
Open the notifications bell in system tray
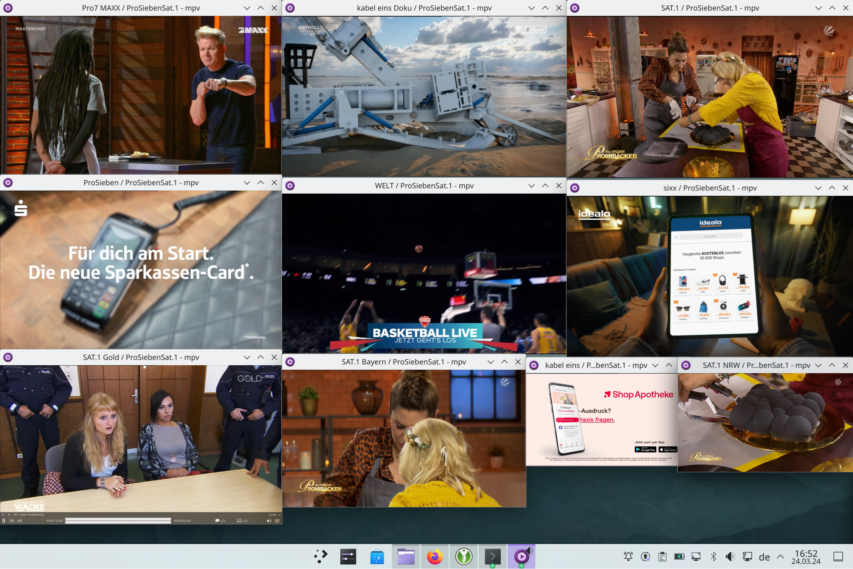pos(628,557)
